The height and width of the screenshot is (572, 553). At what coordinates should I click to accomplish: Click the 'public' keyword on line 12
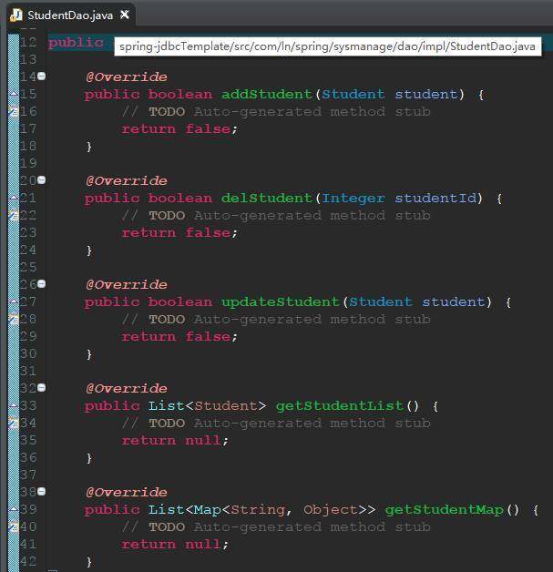(76, 43)
